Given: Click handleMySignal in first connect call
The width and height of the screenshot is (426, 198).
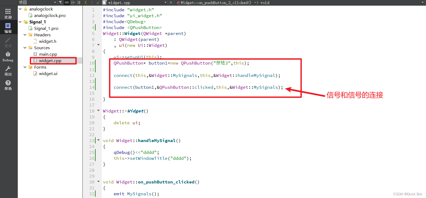Looking at the screenshot, I should coord(256,75).
